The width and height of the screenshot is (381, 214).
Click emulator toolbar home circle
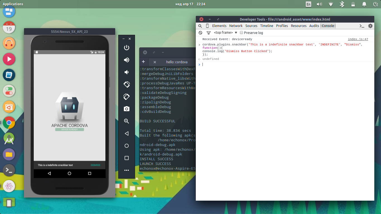point(127,146)
